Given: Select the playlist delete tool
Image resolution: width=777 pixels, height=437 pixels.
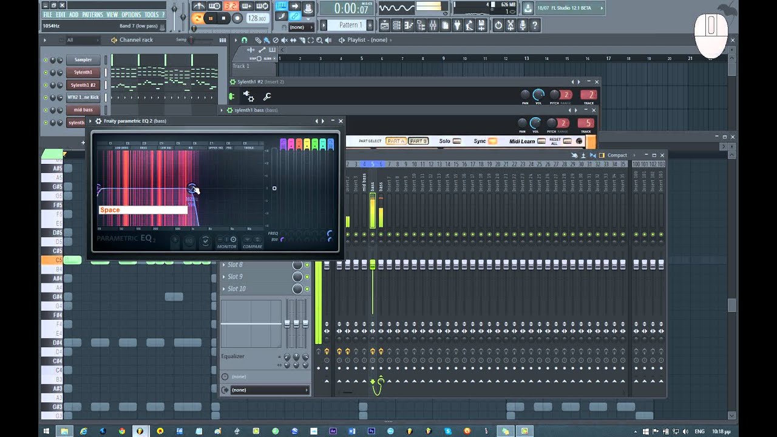Looking at the screenshot, I should coord(276,40).
